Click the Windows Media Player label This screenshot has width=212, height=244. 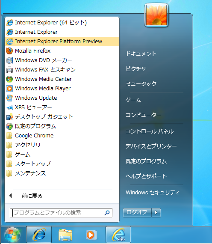coord(43,89)
